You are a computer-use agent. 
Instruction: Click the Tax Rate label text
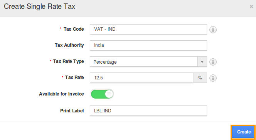pos(74,77)
